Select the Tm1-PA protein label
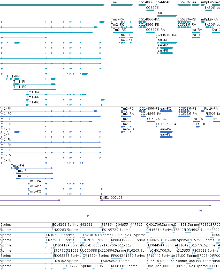The height and width of the screenshot is (270, 220). click(x=35, y=181)
